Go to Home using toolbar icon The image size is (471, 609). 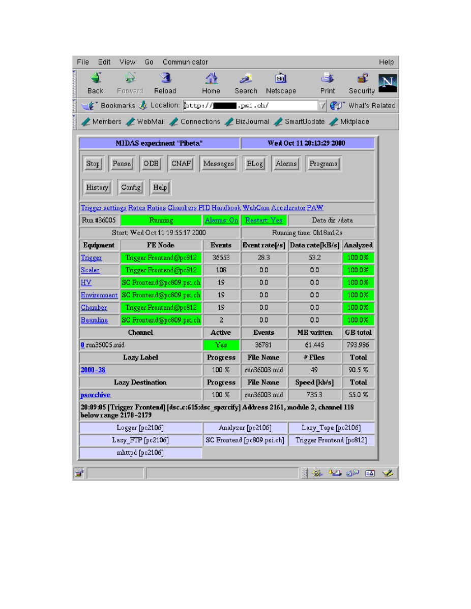tap(211, 79)
